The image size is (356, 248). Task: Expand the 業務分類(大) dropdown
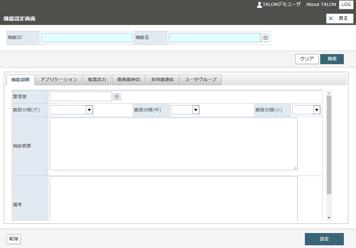point(89,110)
